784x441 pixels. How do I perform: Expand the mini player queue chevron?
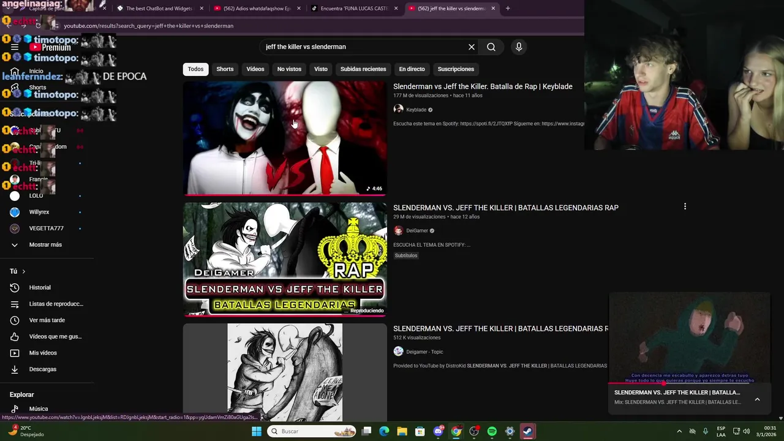click(x=757, y=399)
